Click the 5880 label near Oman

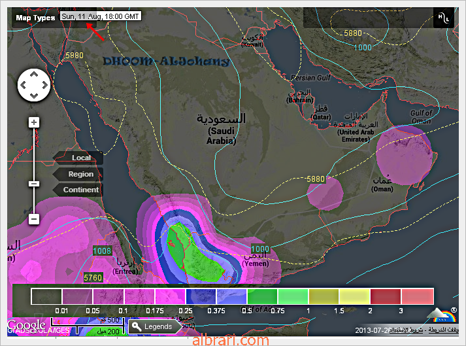click(x=316, y=179)
